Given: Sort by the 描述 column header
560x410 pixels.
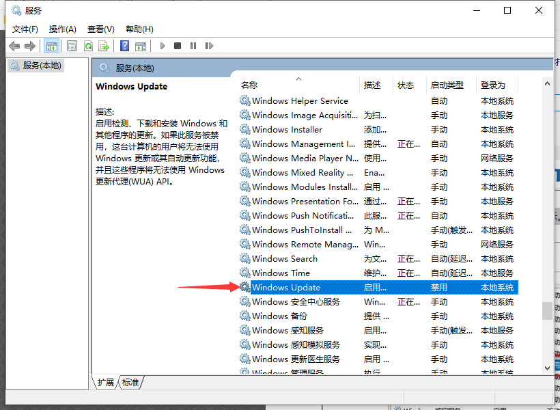Looking at the screenshot, I should pos(376,85).
